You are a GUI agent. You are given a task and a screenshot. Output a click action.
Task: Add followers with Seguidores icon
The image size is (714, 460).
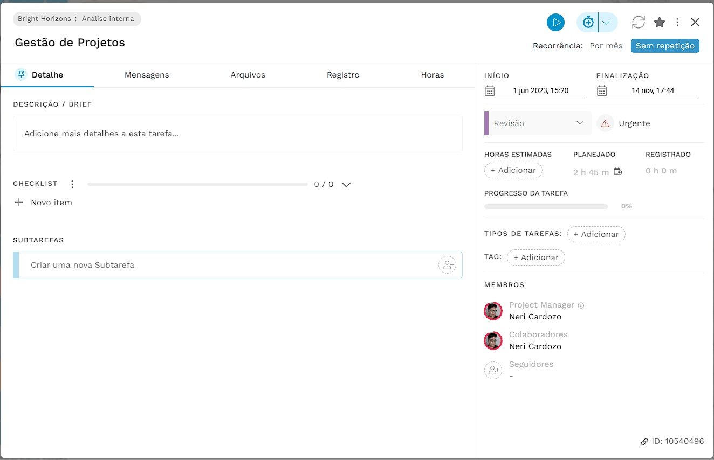tap(493, 370)
